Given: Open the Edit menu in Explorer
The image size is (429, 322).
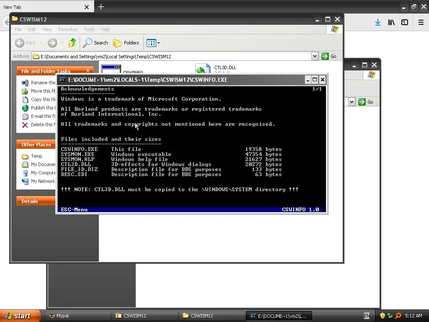Looking at the screenshot, I should point(32,29).
